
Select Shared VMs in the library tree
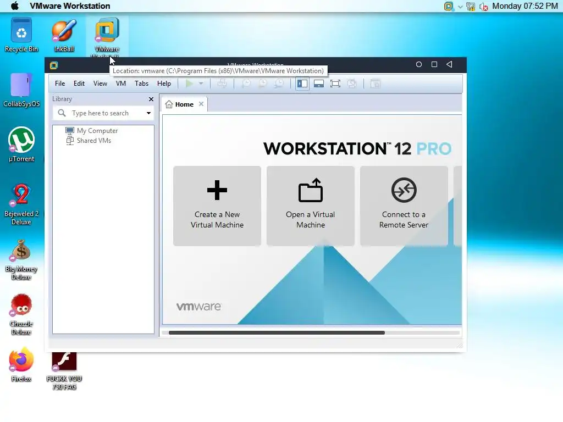tap(89, 141)
